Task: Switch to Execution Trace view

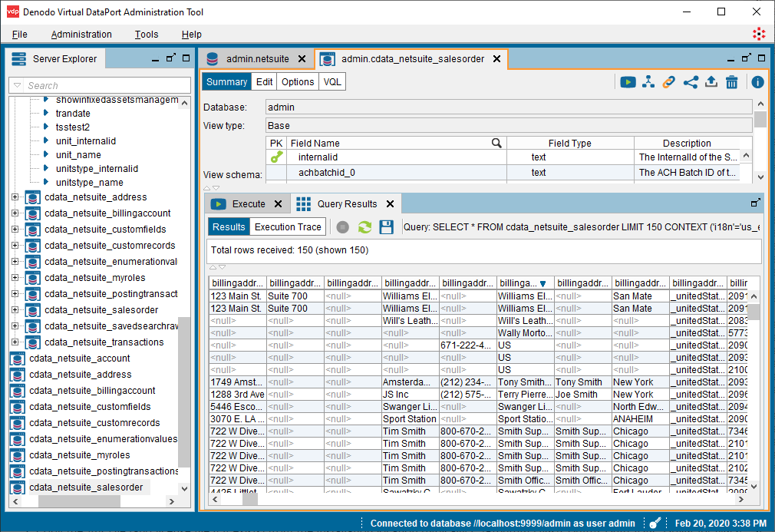Action: [288, 227]
